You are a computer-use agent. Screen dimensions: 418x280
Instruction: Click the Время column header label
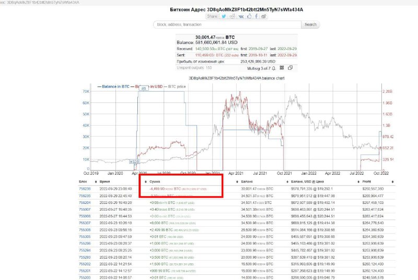click(105, 181)
